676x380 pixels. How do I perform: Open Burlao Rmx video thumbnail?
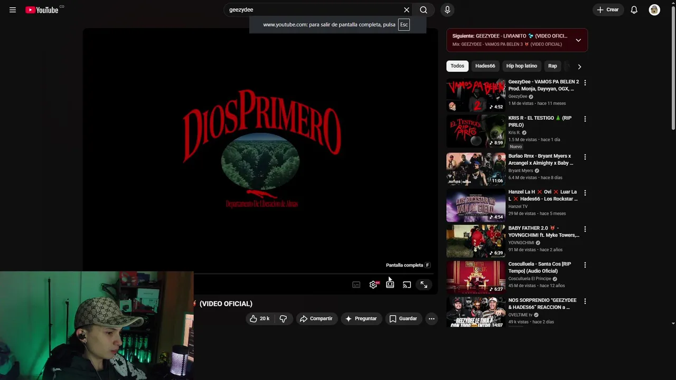click(476, 169)
